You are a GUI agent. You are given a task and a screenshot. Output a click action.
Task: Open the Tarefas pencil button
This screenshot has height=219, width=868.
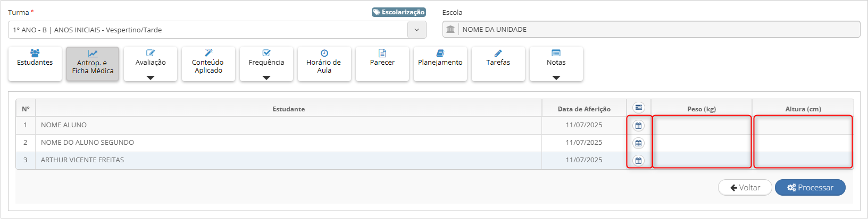498,64
